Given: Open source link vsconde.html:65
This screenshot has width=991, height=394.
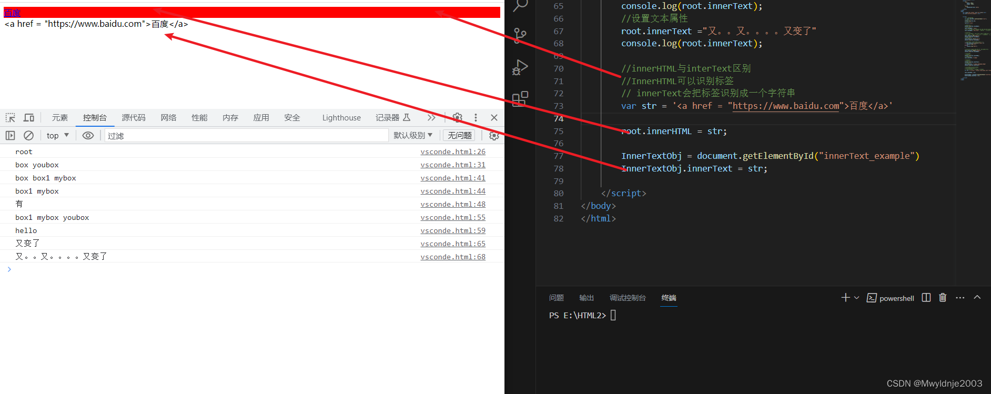Looking at the screenshot, I should pyautogui.click(x=453, y=244).
